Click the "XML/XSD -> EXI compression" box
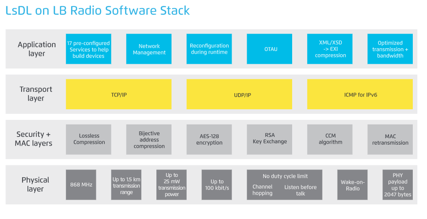The width and height of the screenshot is (427, 219). 330,49
